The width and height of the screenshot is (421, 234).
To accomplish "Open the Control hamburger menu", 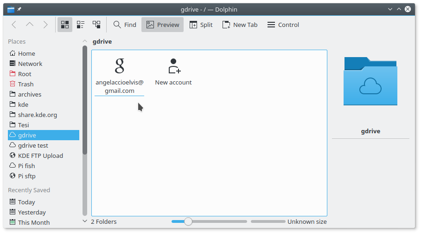I will [283, 25].
